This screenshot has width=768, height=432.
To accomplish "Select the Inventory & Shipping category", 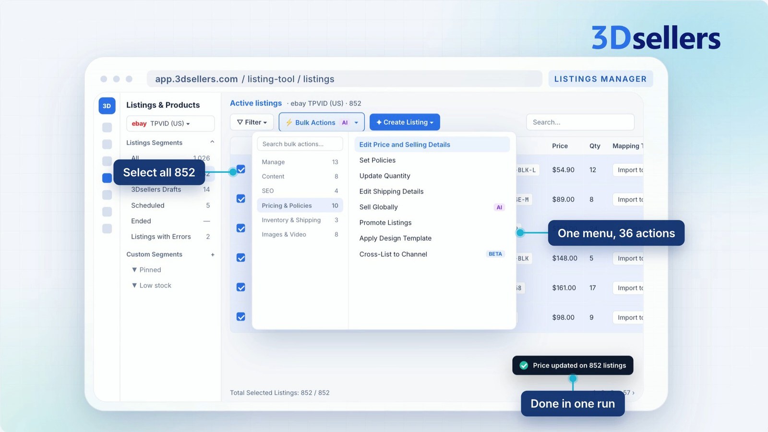I will pos(300,220).
